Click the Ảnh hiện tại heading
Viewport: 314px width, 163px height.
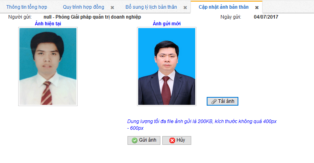click(48, 24)
